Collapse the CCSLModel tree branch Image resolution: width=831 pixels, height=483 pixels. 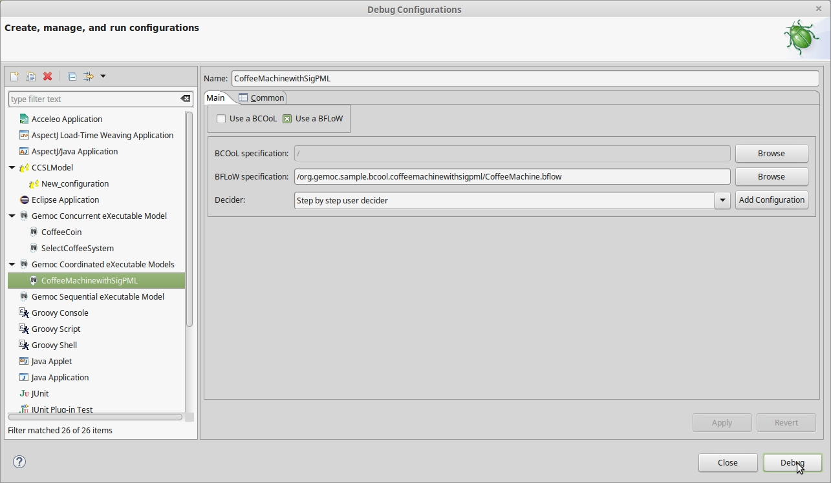pos(11,167)
